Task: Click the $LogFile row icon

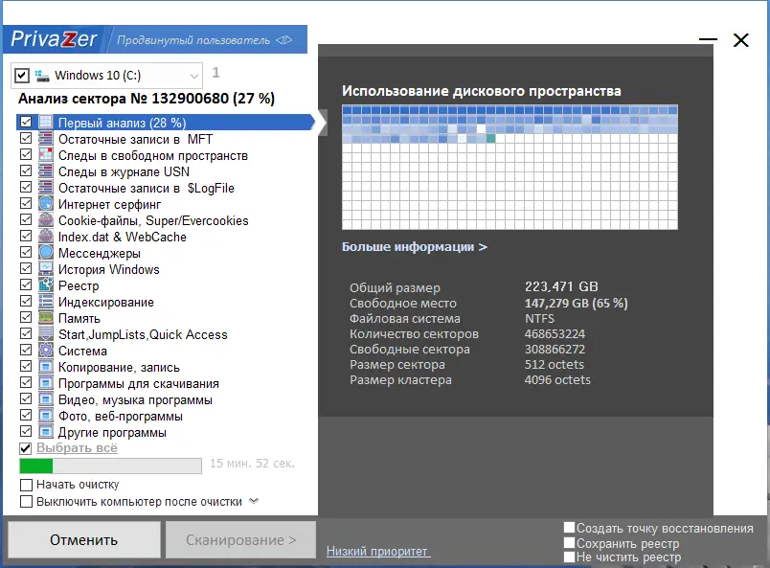Action: coord(46,187)
